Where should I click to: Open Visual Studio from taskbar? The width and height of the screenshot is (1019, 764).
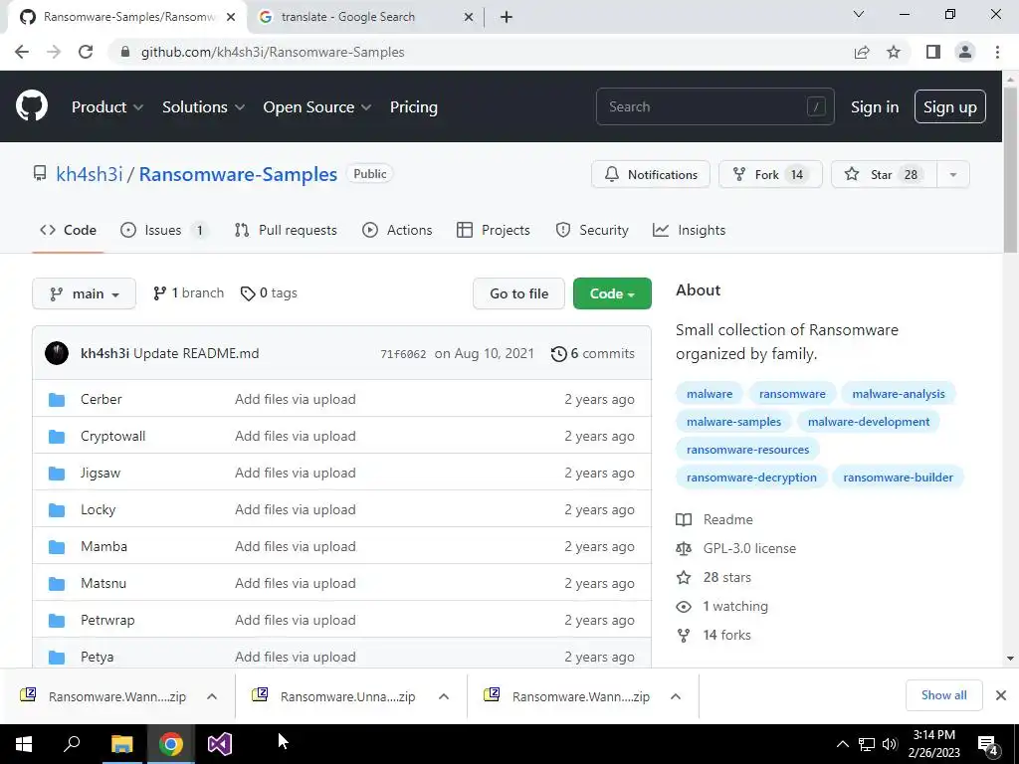(x=220, y=744)
